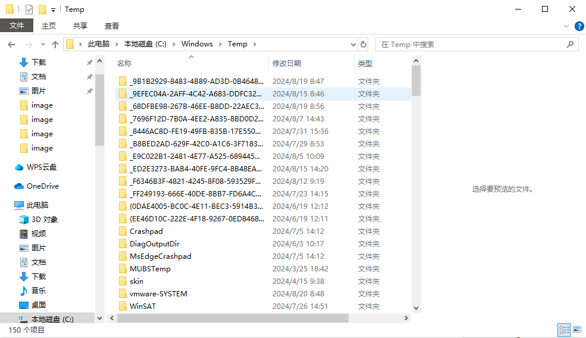Open 3D 对象 in navigation pane
Screen dimensions: 586x338
tap(44, 220)
